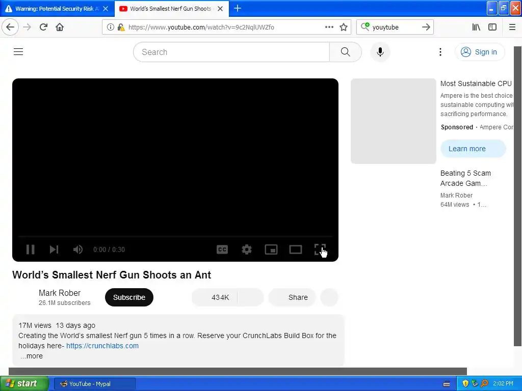The image size is (522, 391).
Task: Go to browser home page
Action: [x=60, y=27]
